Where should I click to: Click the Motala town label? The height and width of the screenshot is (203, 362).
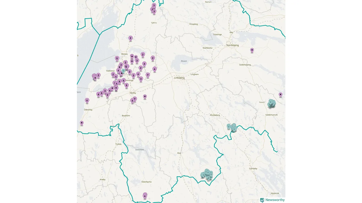click(124, 54)
